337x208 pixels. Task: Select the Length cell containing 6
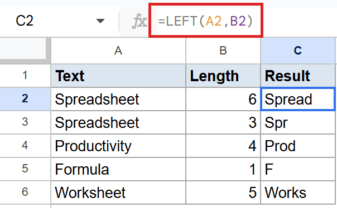point(223,99)
